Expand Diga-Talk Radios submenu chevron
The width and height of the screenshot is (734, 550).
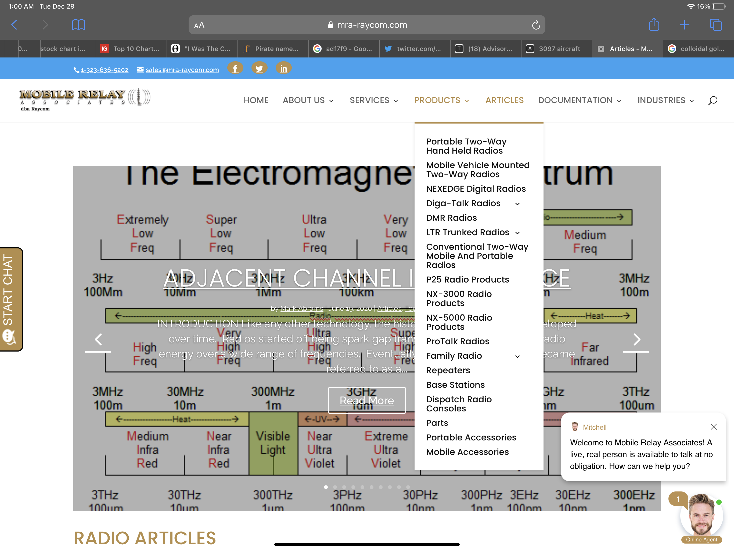click(x=517, y=204)
